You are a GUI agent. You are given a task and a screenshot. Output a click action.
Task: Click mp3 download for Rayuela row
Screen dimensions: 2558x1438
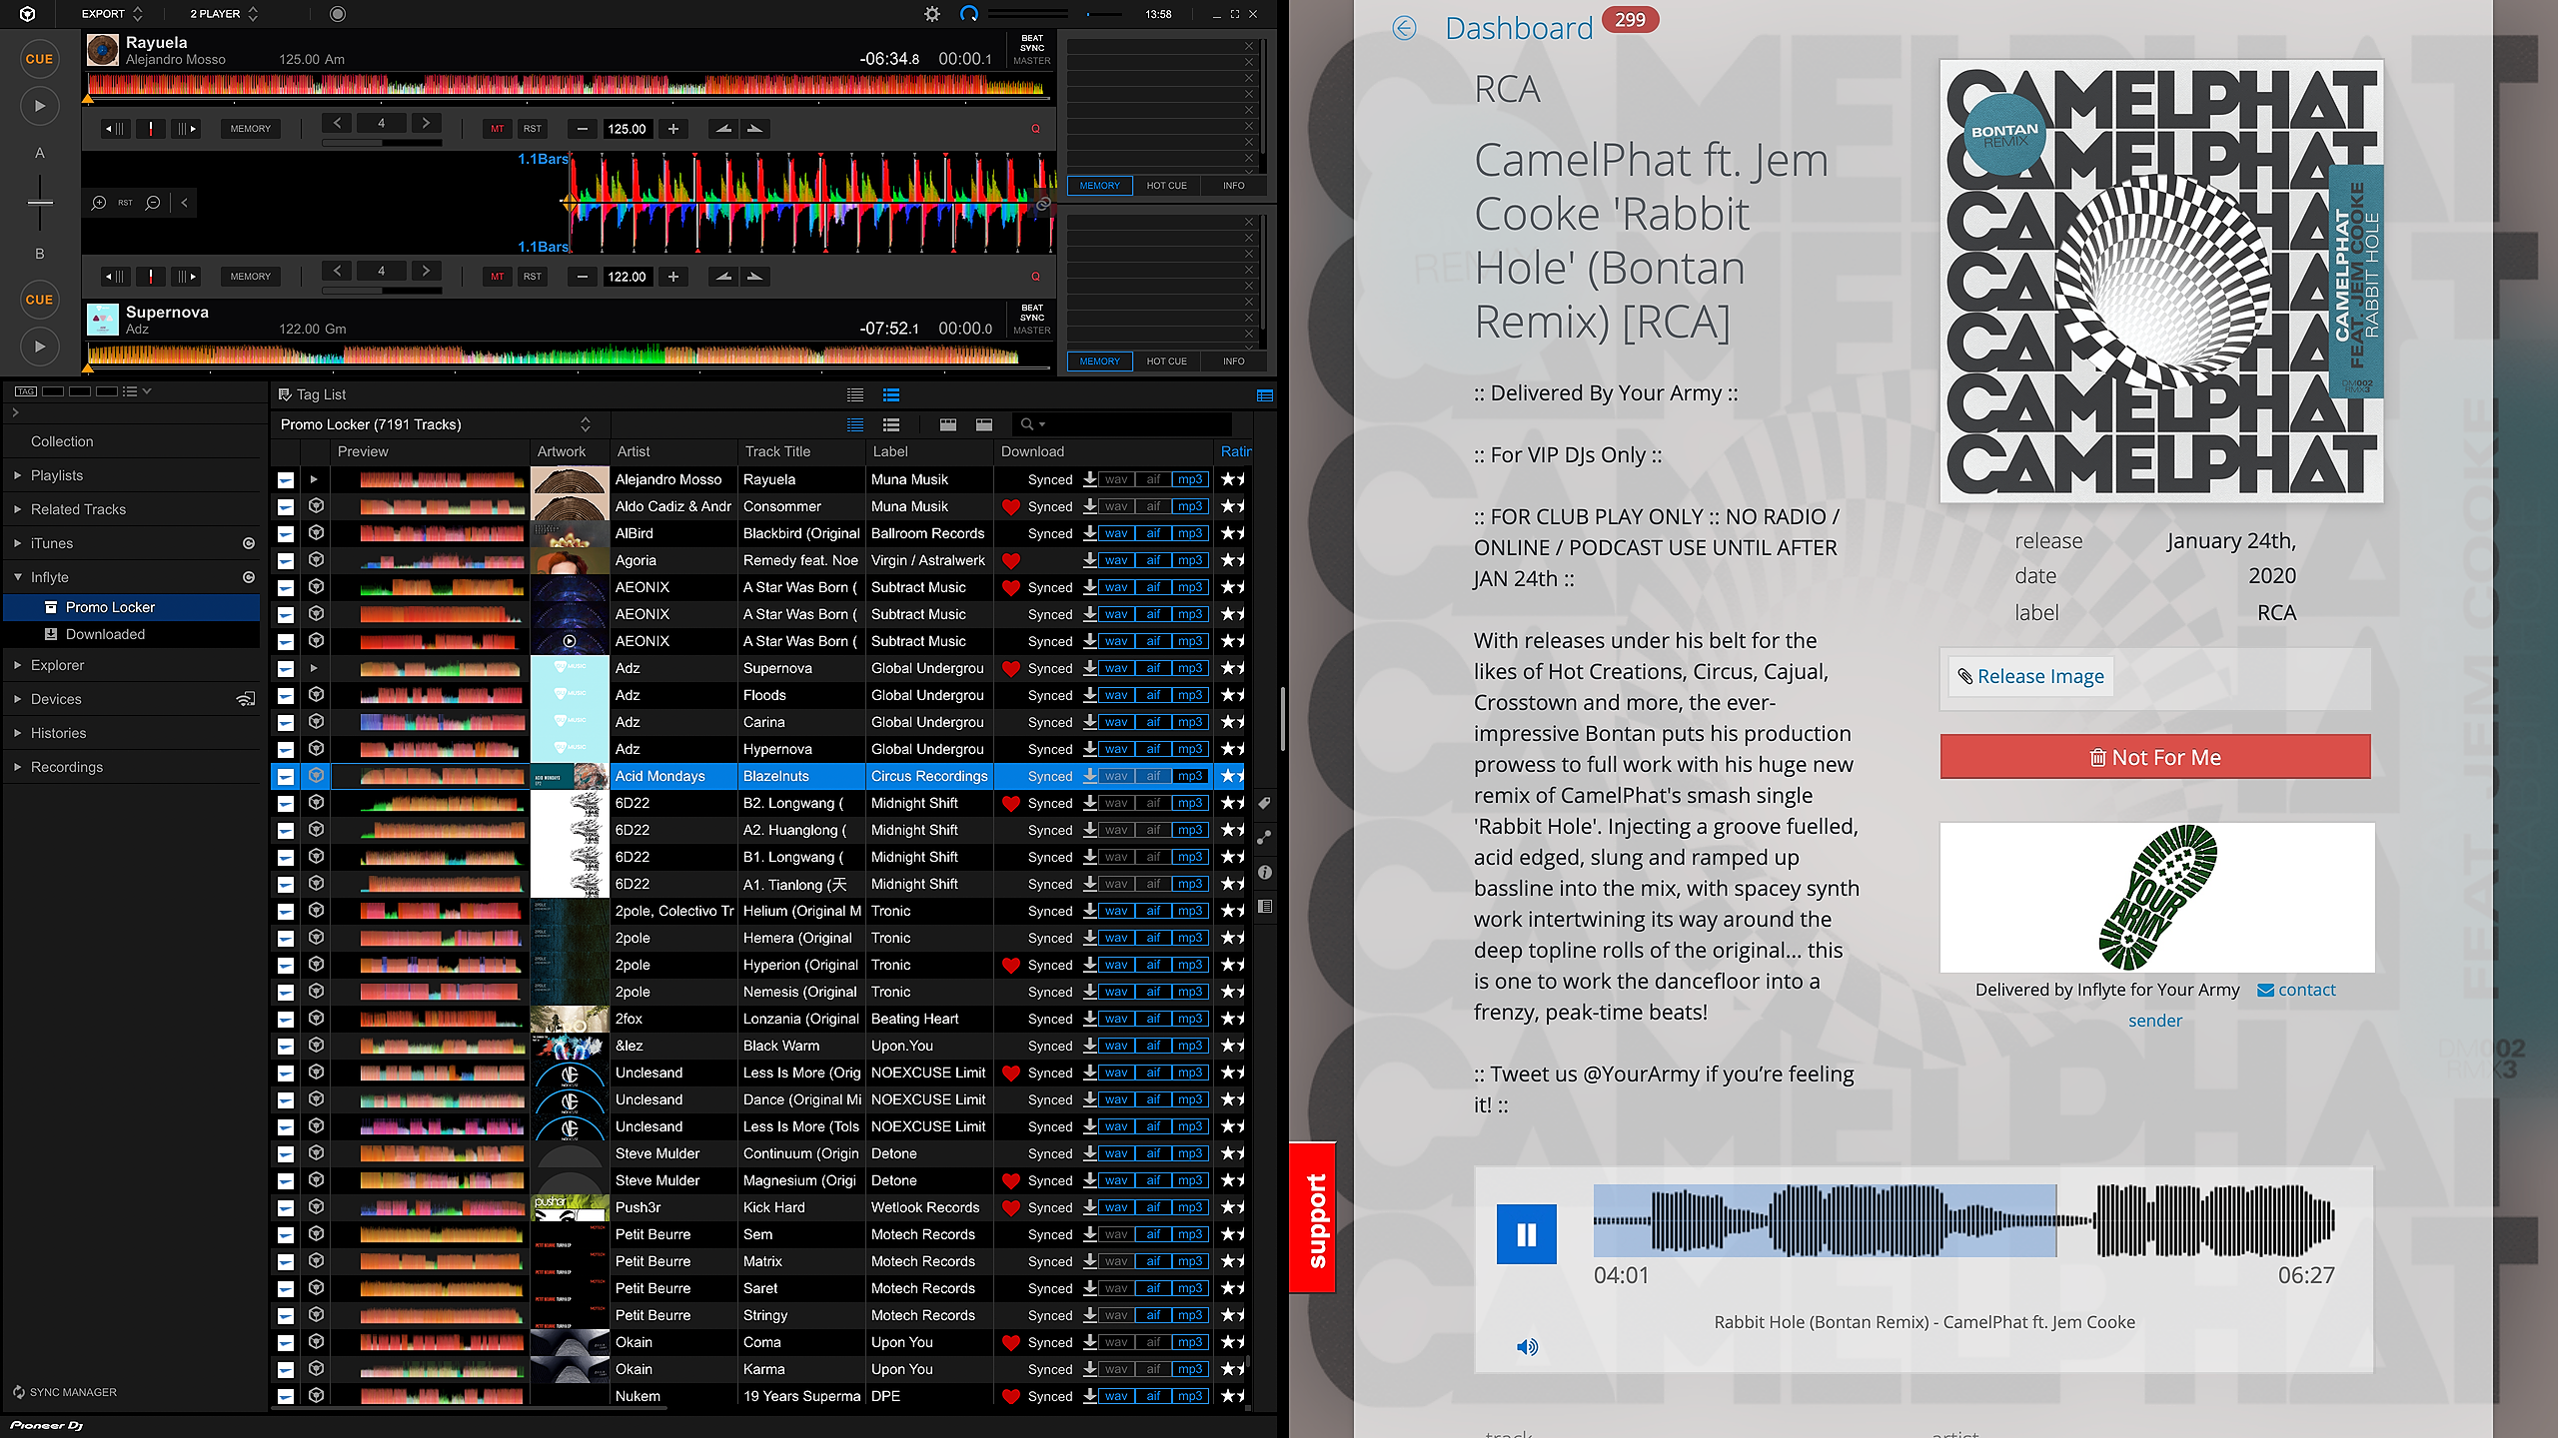coord(1190,479)
